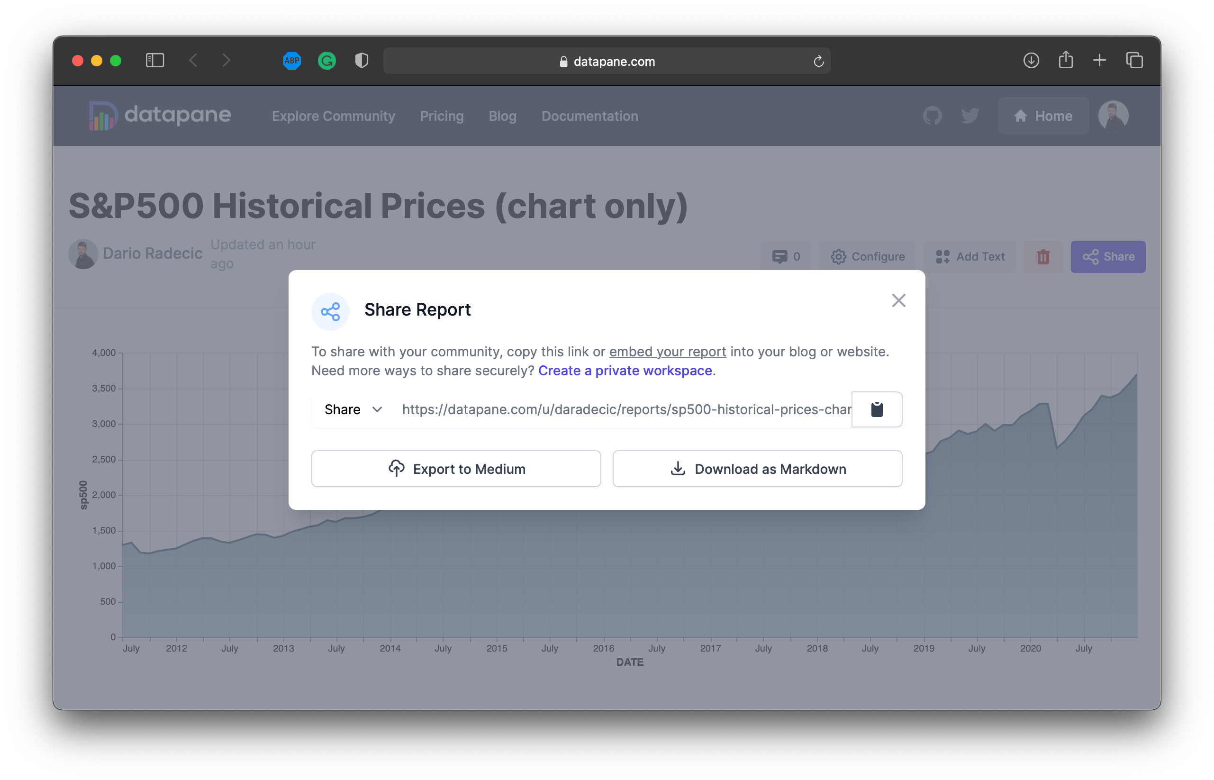The image size is (1214, 780).
Task: Close the Share Report dialog
Action: tap(898, 301)
